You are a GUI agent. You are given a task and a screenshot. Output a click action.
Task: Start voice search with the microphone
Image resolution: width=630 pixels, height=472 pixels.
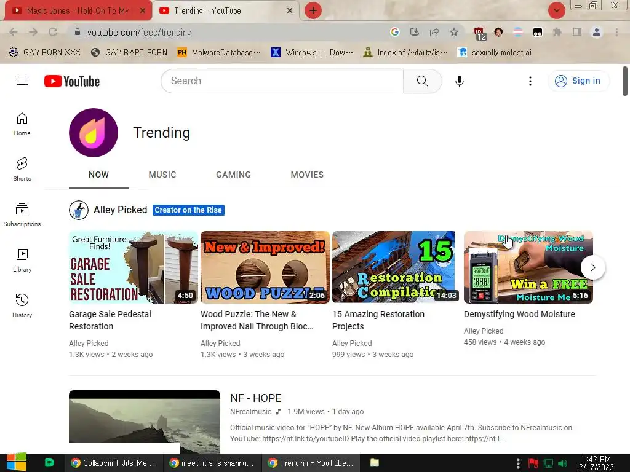click(459, 81)
